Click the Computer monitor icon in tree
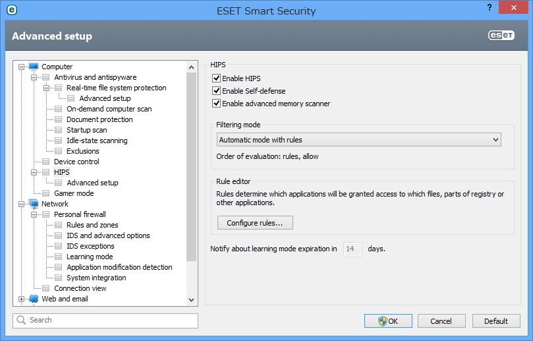533x341 pixels. pos(34,67)
